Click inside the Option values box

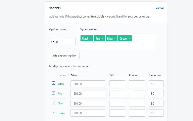click(x=117, y=42)
